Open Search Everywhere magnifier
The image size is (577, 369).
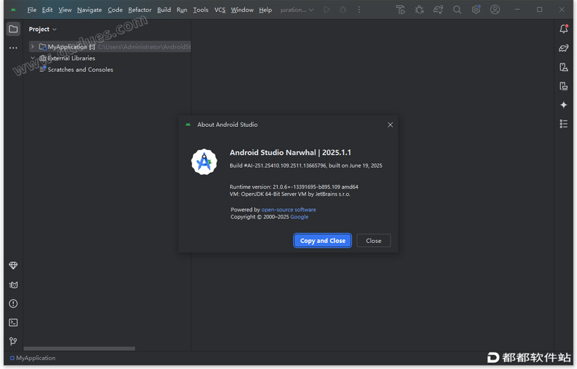pos(457,10)
